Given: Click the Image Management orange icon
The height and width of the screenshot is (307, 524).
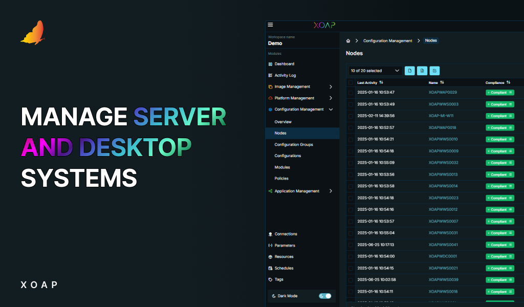Looking at the screenshot, I should pyautogui.click(x=270, y=87).
